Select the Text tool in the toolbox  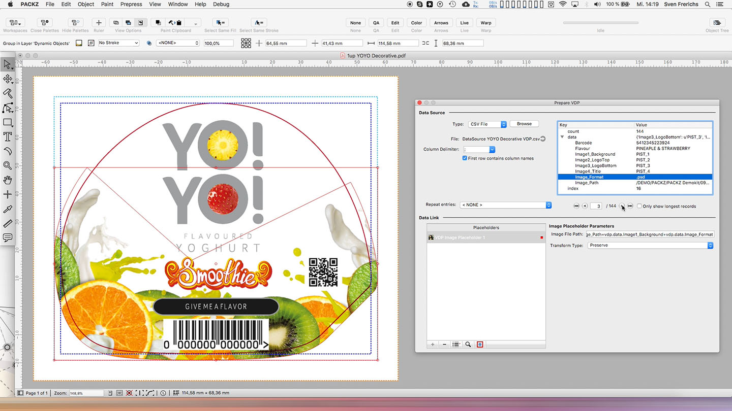click(x=8, y=136)
